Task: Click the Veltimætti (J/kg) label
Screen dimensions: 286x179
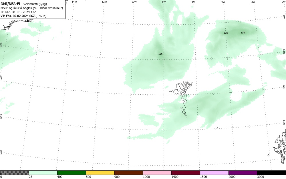Action: pos(35,4)
